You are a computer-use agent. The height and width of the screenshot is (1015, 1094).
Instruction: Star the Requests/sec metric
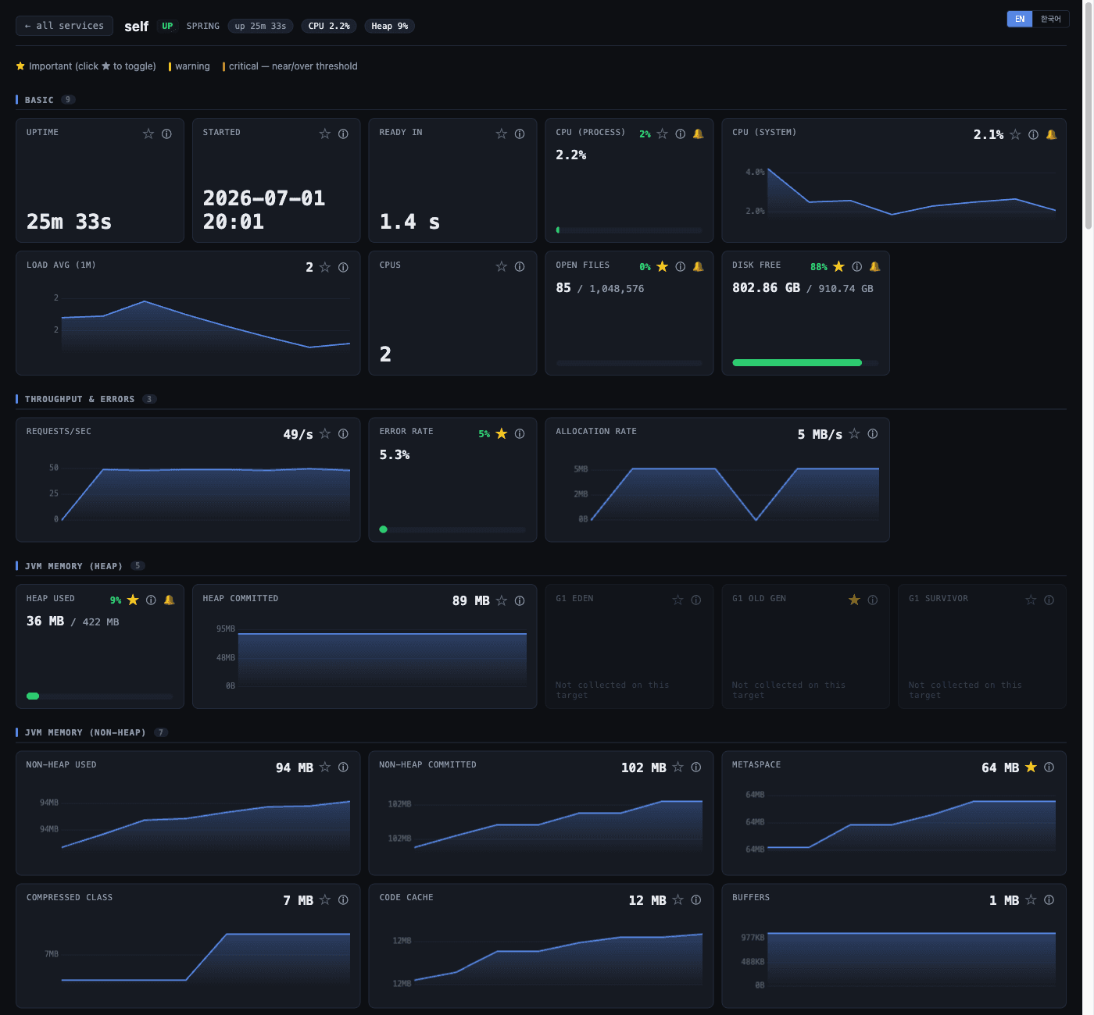point(325,433)
